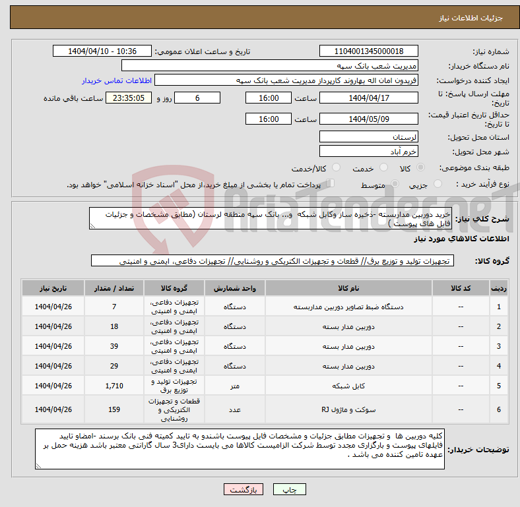520x507 pixels.
Task: Select row 3 item دوربین مدار بسته
Action: point(348,346)
